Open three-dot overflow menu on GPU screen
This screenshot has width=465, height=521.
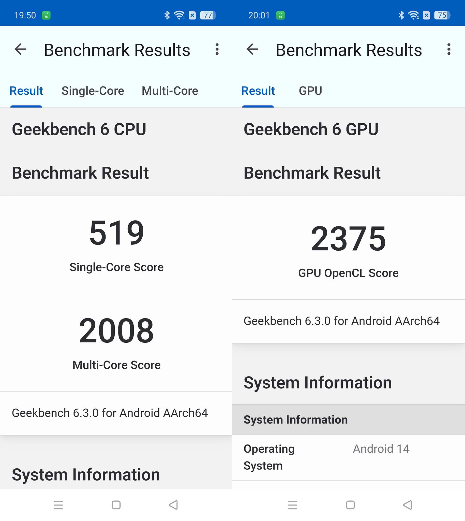click(x=449, y=49)
